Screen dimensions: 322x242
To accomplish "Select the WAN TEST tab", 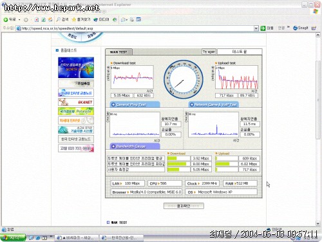I will [118, 52].
